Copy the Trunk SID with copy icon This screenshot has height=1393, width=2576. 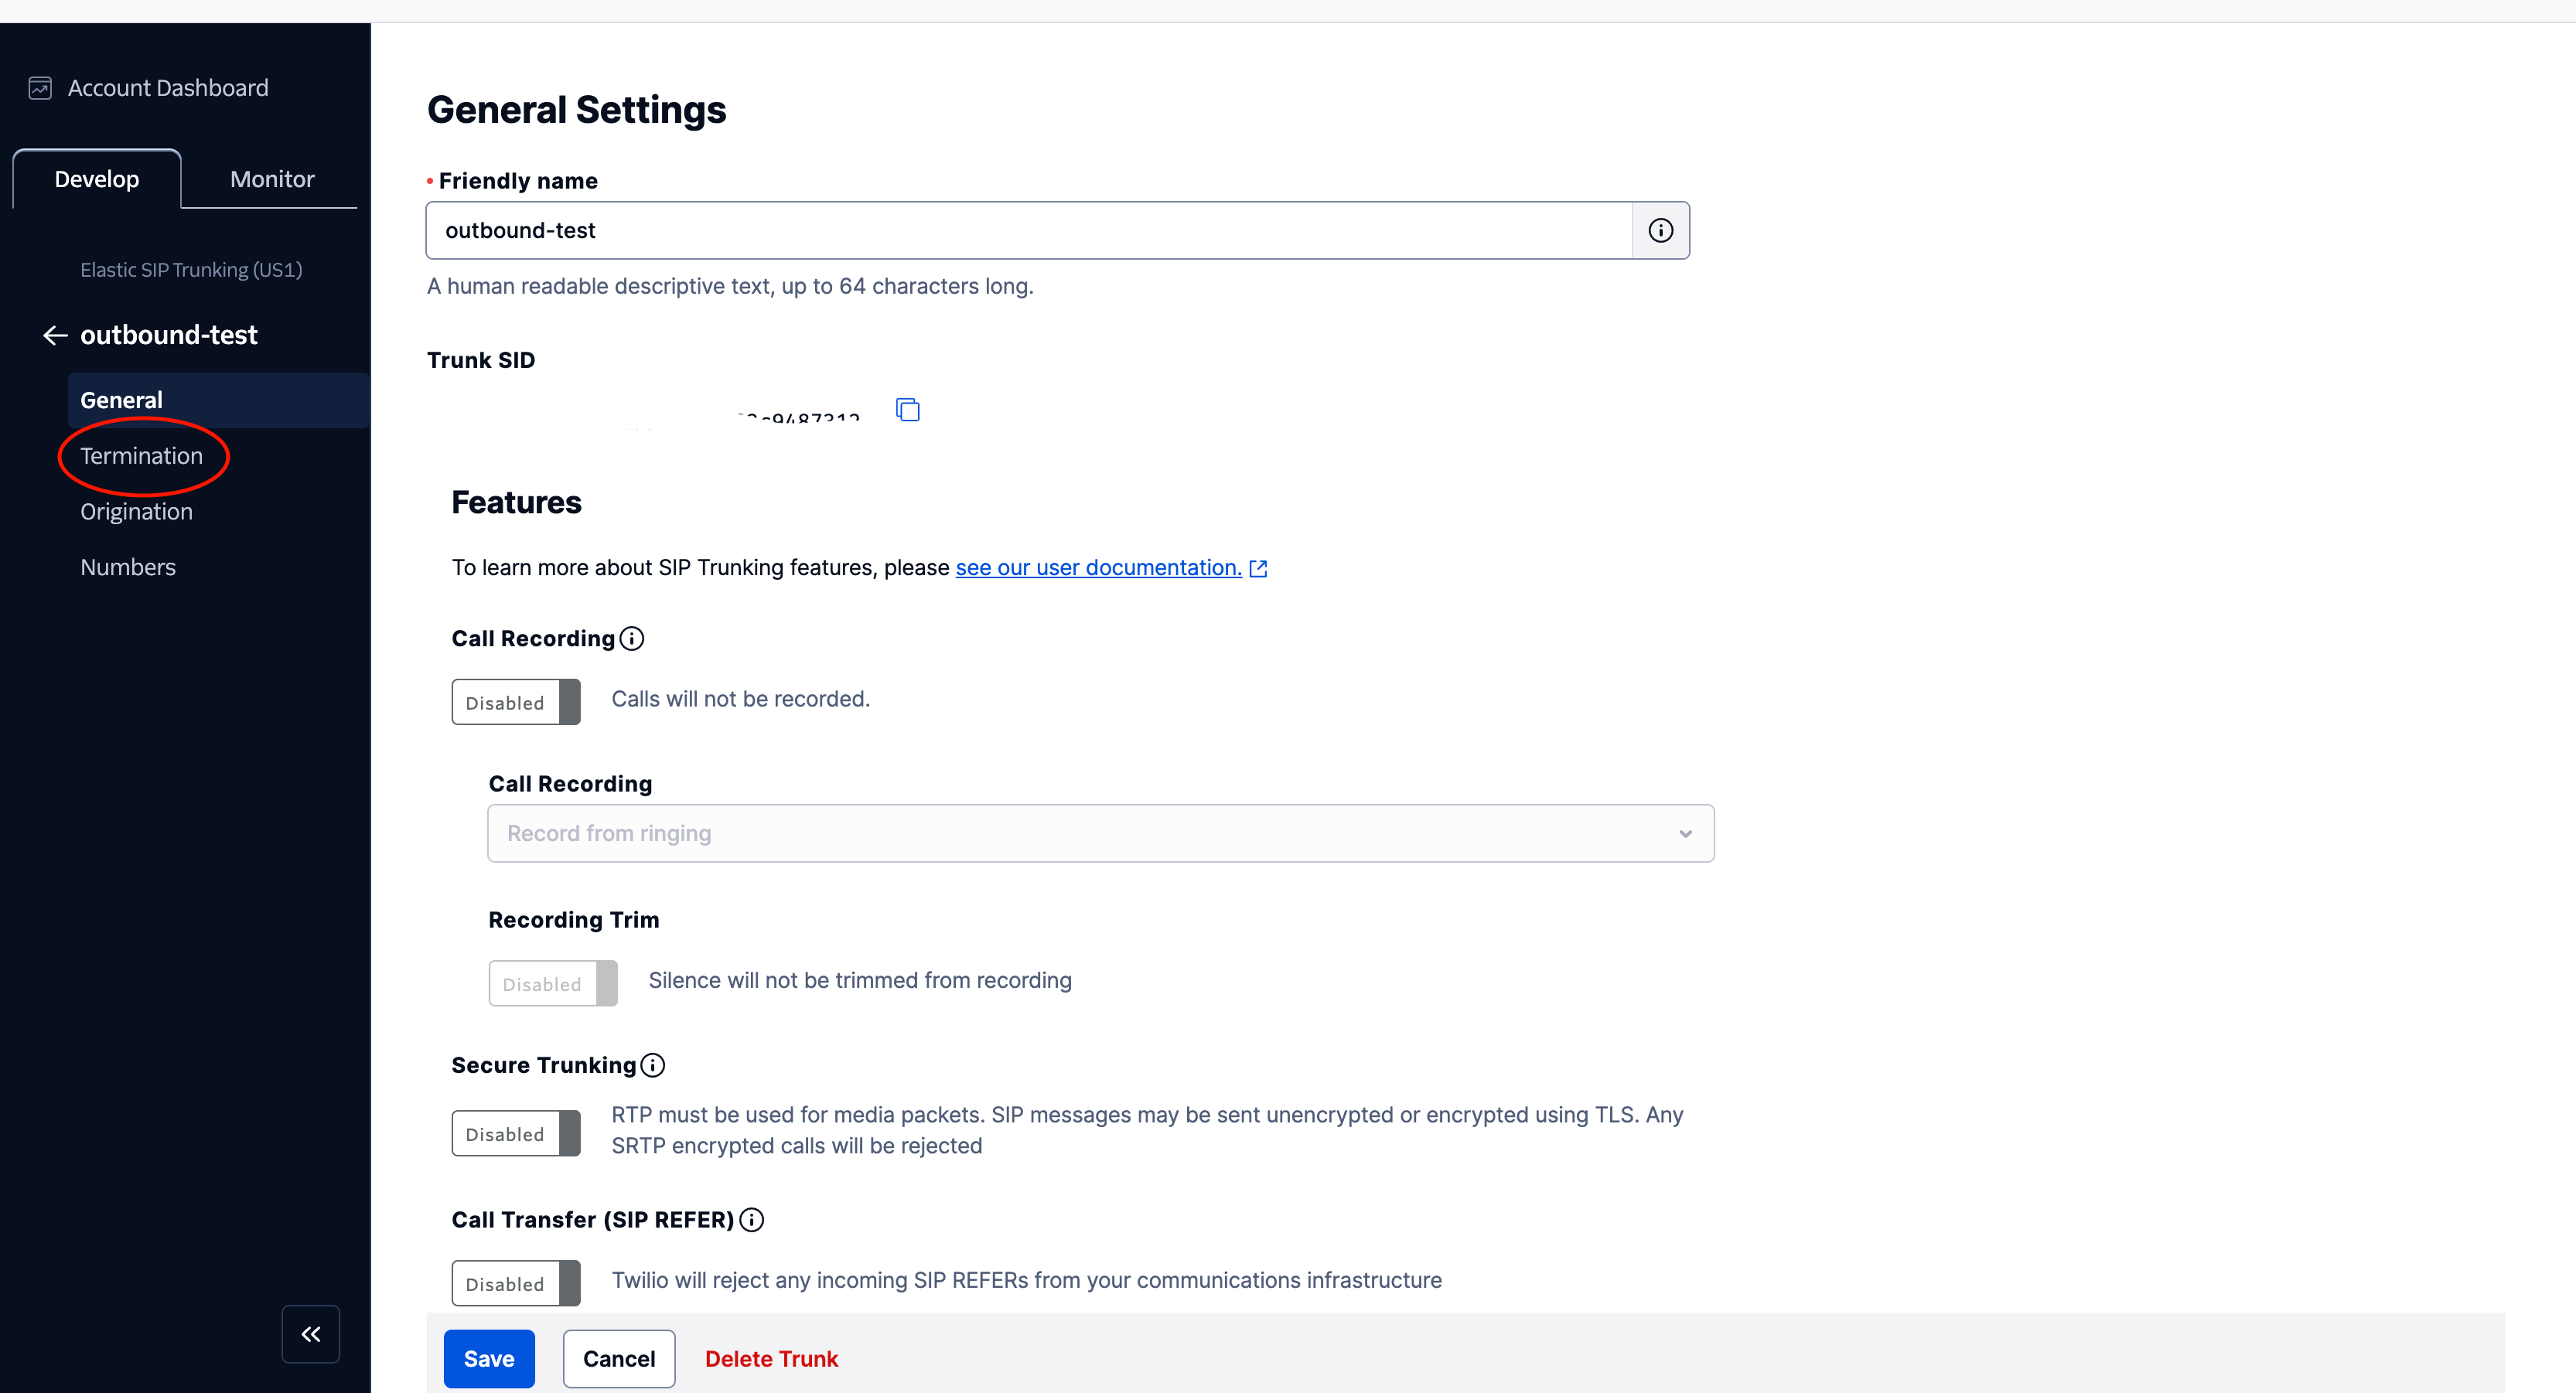pyautogui.click(x=907, y=410)
